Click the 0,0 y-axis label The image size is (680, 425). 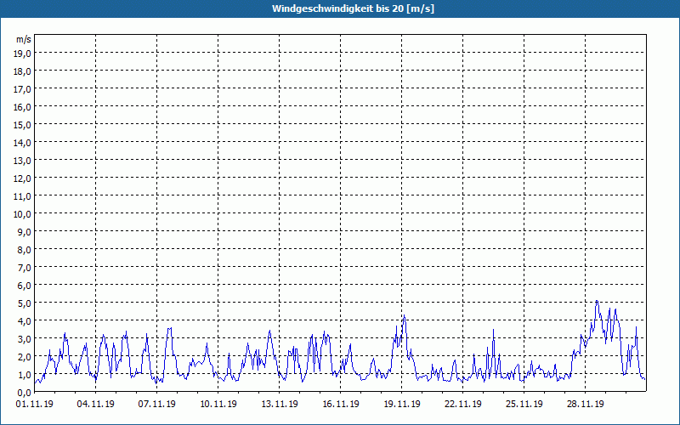tap(25, 393)
